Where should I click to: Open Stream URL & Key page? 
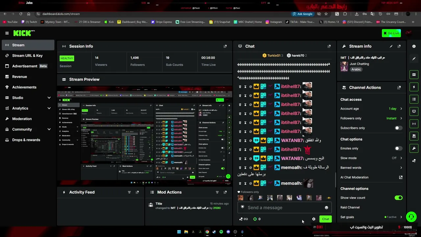click(28, 56)
